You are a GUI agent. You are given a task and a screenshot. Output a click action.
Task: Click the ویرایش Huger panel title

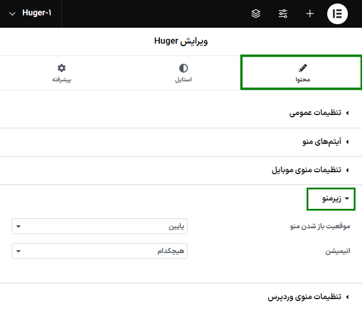click(x=181, y=41)
